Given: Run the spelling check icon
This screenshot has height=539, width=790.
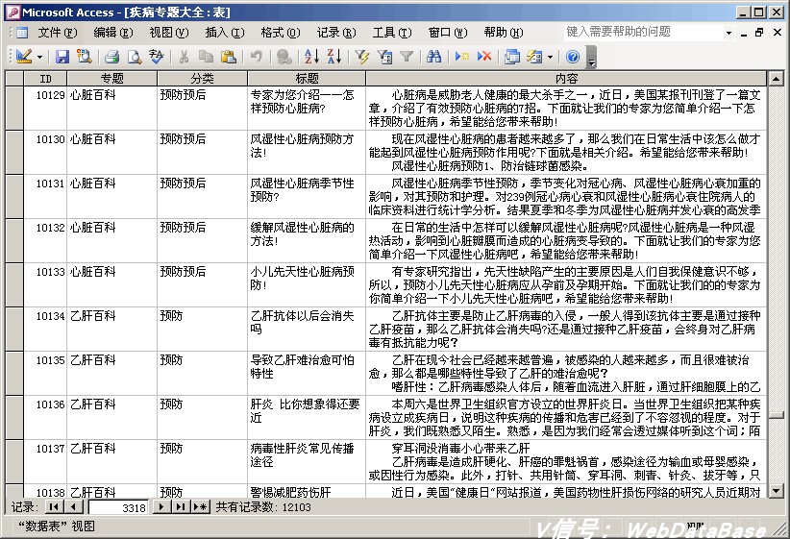Looking at the screenshot, I should click(157, 57).
